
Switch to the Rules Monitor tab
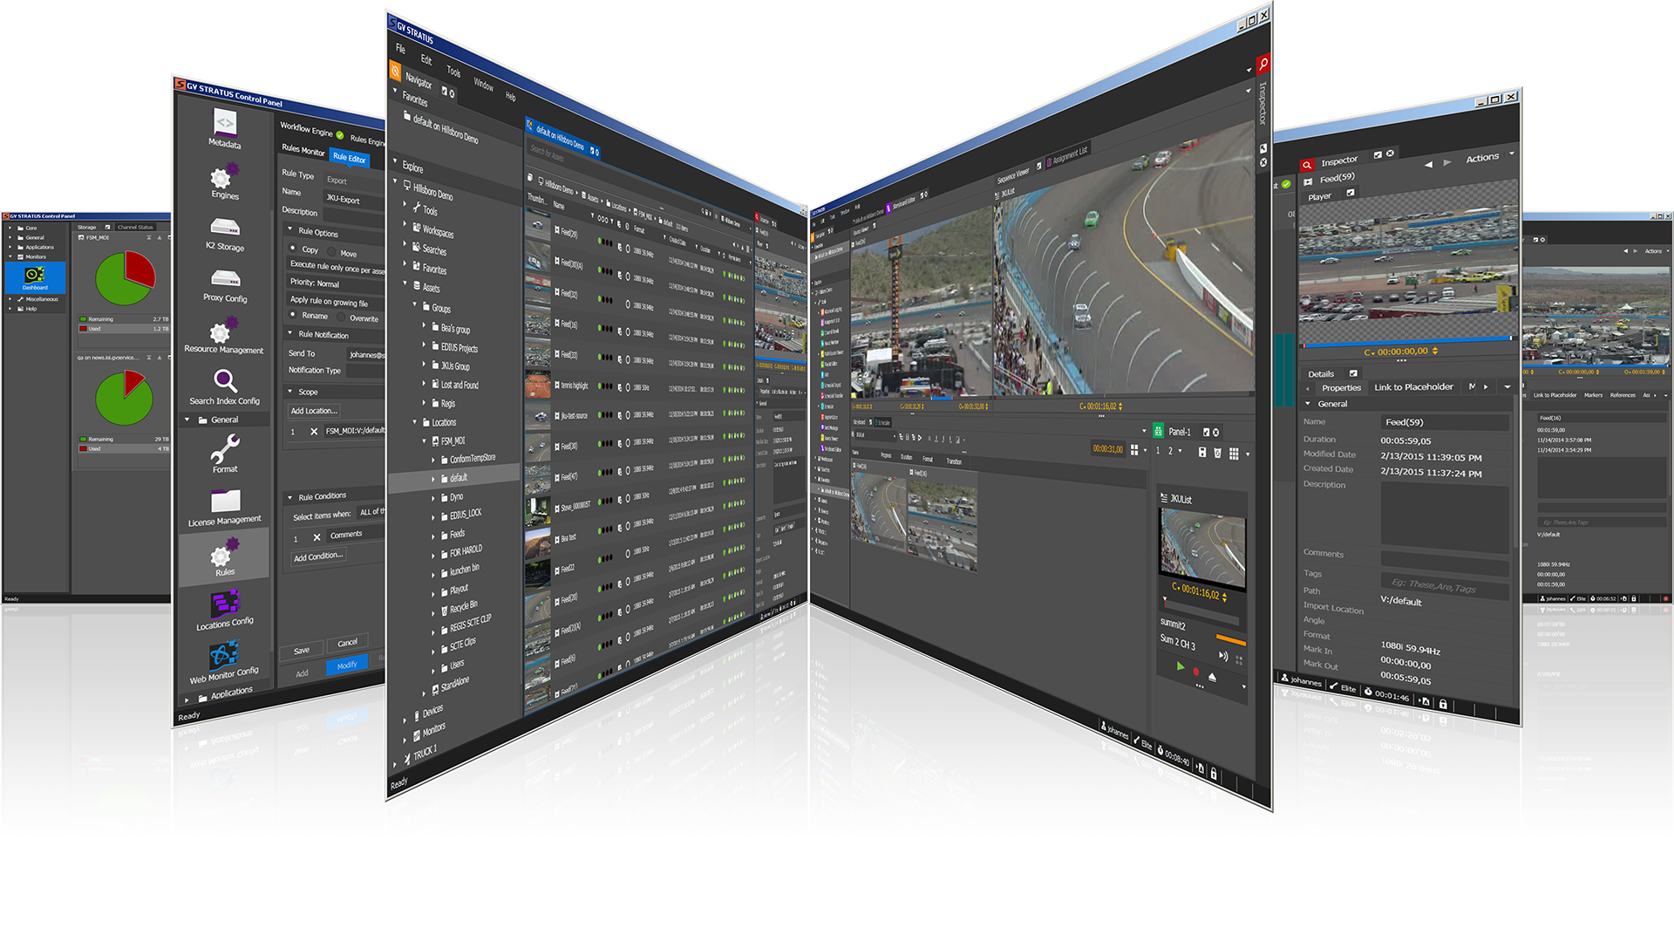click(303, 151)
